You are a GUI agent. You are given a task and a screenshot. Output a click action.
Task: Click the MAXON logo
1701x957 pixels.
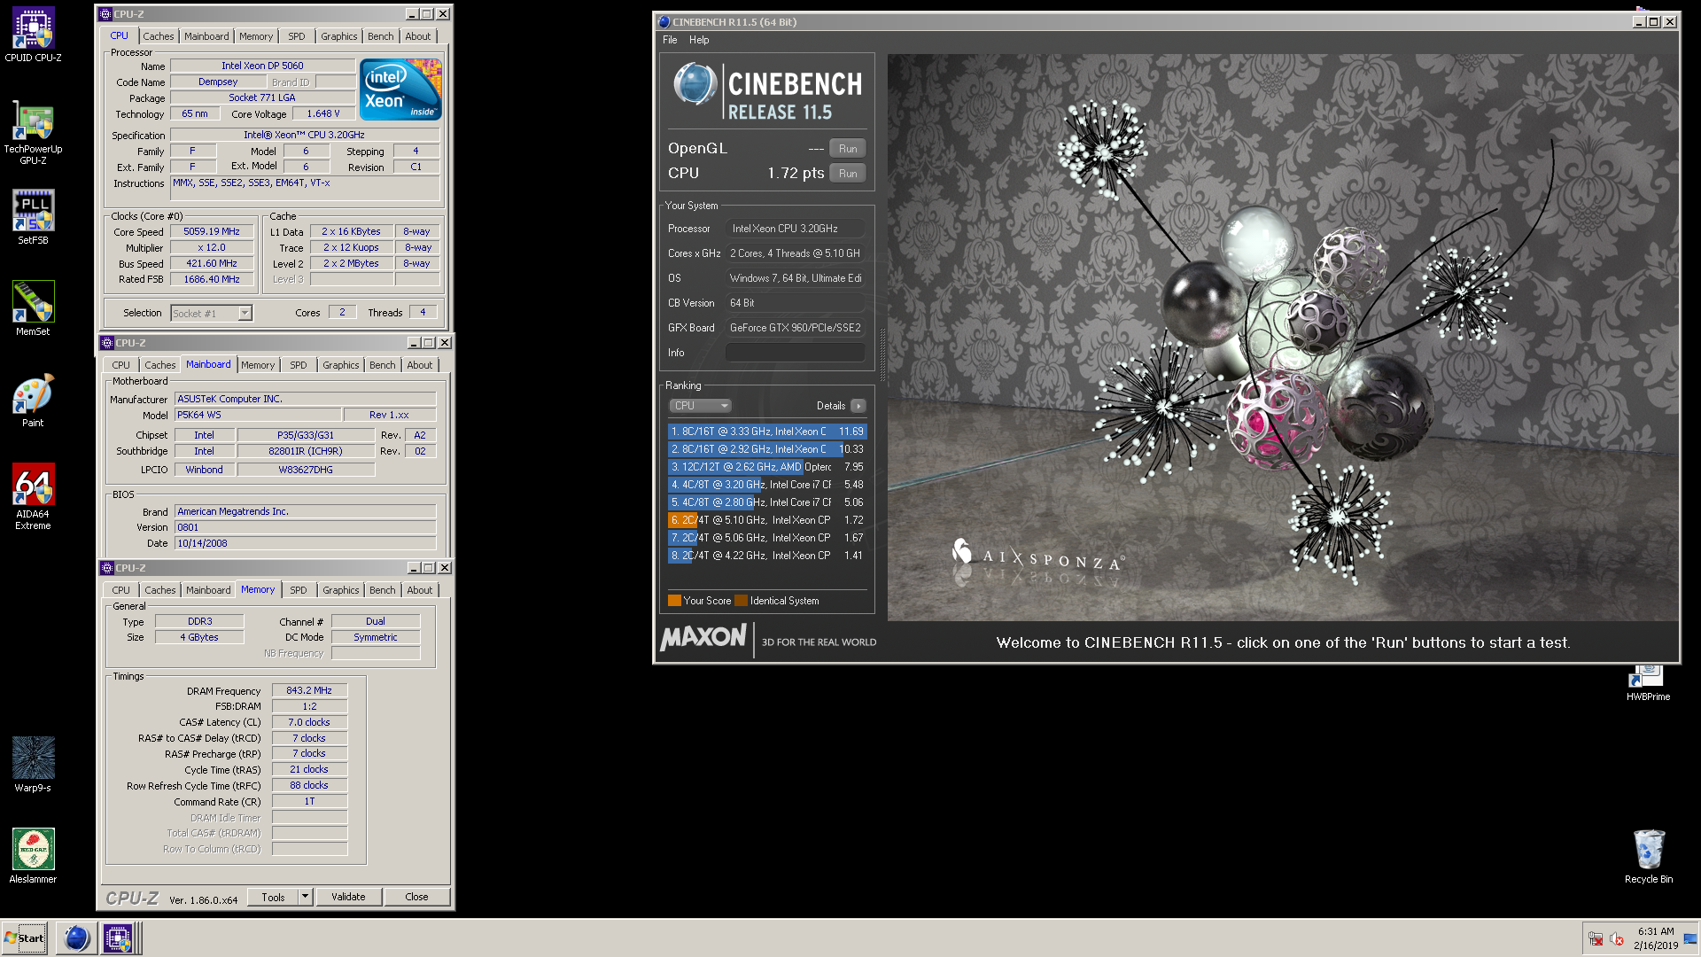(x=703, y=638)
